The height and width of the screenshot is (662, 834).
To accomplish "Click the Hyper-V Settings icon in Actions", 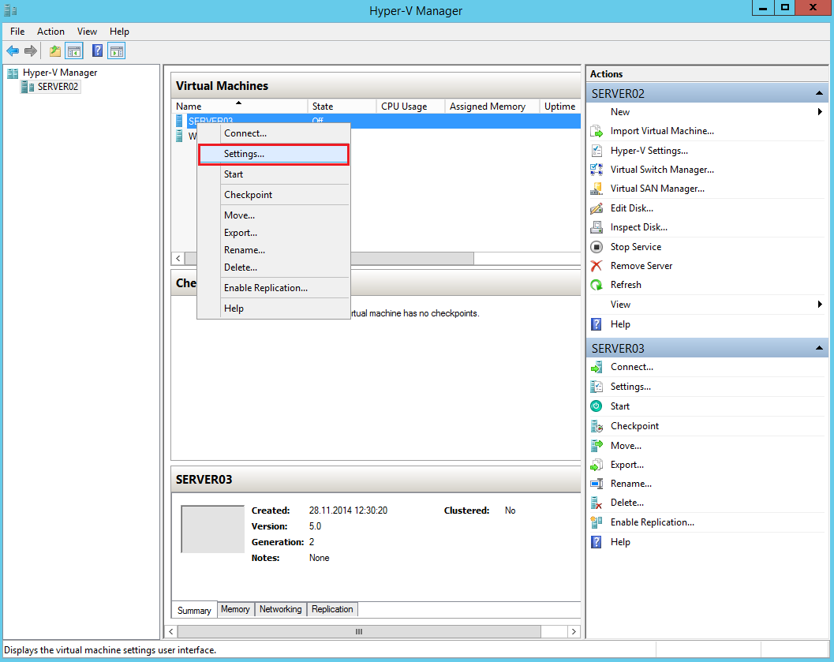I will pos(597,151).
